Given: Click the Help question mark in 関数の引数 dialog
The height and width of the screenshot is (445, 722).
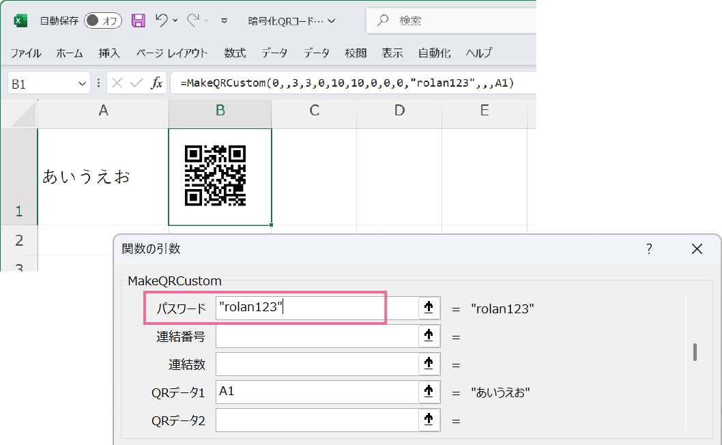Looking at the screenshot, I should pyautogui.click(x=649, y=249).
